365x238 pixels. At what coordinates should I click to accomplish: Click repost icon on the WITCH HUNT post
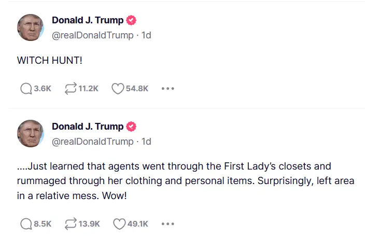pyautogui.click(x=71, y=89)
